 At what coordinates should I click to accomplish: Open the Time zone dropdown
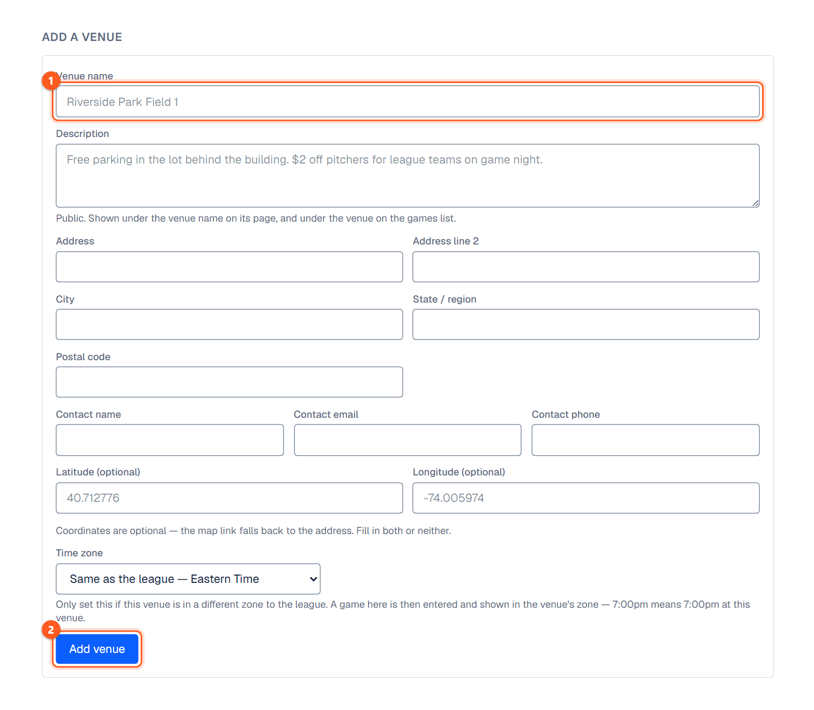[188, 579]
